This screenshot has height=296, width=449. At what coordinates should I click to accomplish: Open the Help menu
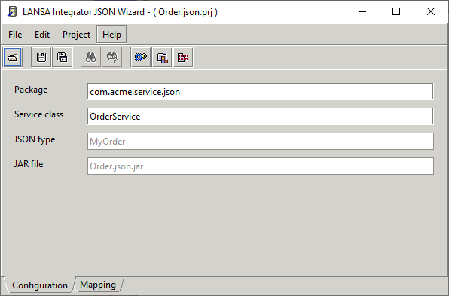point(111,35)
